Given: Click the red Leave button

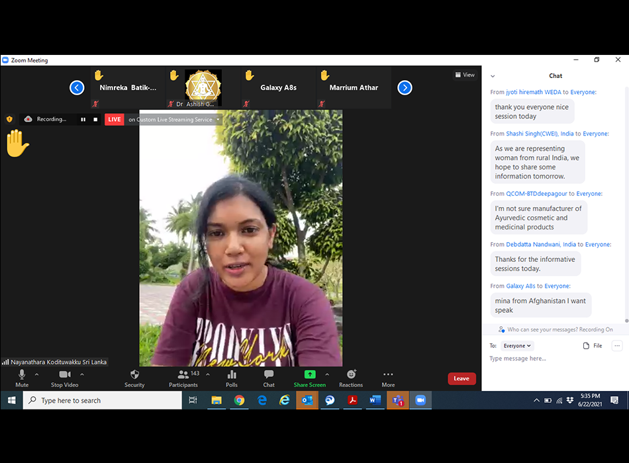Looking at the screenshot, I should click(x=461, y=378).
